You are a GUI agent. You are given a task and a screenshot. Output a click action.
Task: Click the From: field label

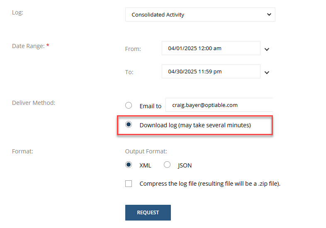(x=133, y=49)
